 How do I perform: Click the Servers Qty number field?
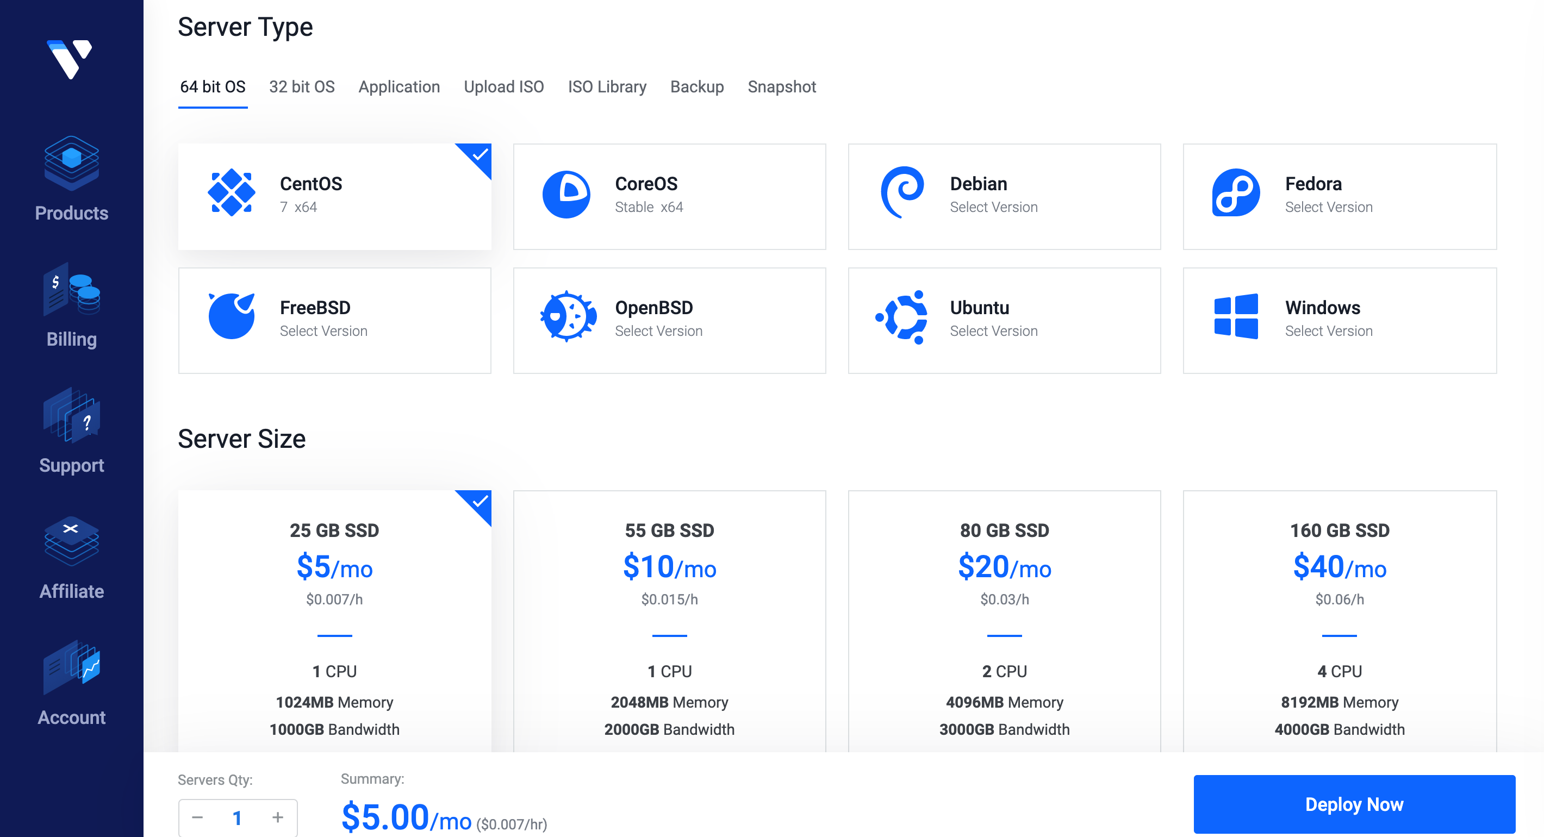tap(238, 817)
